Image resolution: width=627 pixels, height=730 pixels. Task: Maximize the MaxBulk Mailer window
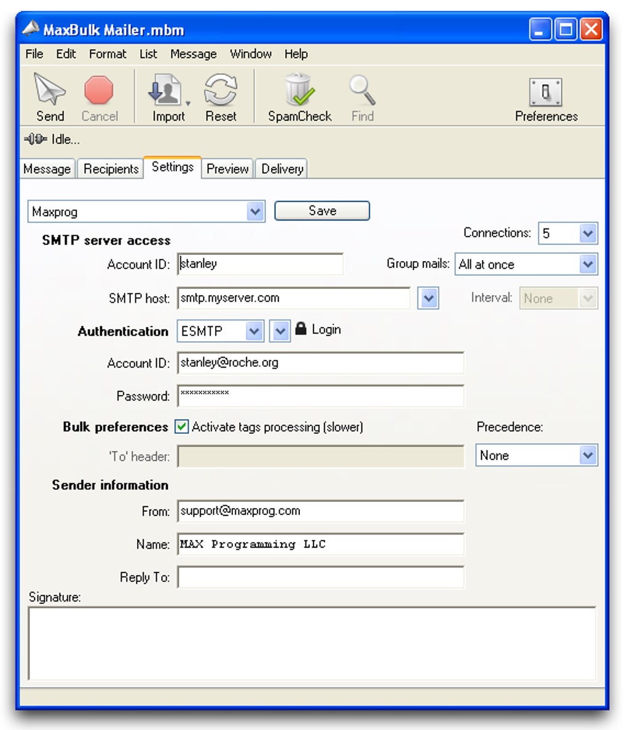click(566, 29)
